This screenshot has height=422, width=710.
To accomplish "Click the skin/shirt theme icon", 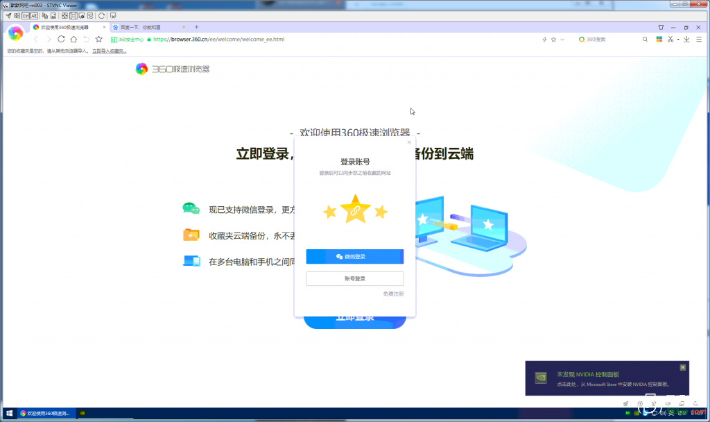I will (x=661, y=27).
